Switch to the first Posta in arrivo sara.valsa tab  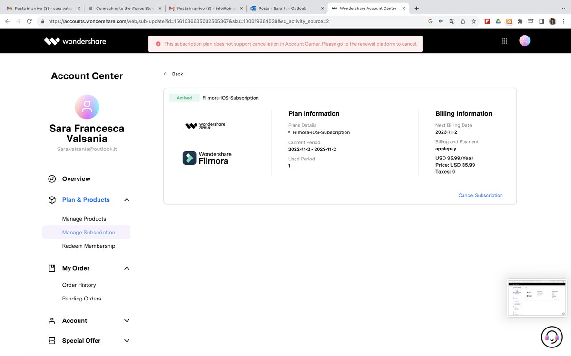click(43, 9)
